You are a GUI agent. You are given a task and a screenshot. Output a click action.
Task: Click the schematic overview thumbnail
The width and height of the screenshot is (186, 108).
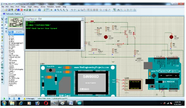[16, 23]
